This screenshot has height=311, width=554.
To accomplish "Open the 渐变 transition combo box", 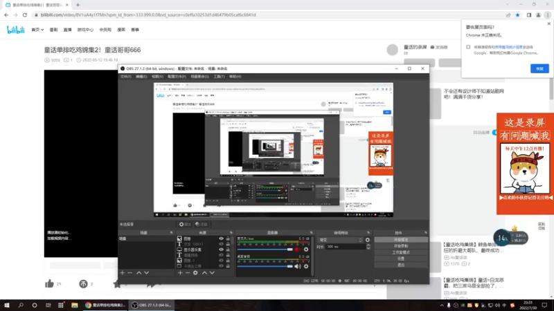I will [340, 240].
